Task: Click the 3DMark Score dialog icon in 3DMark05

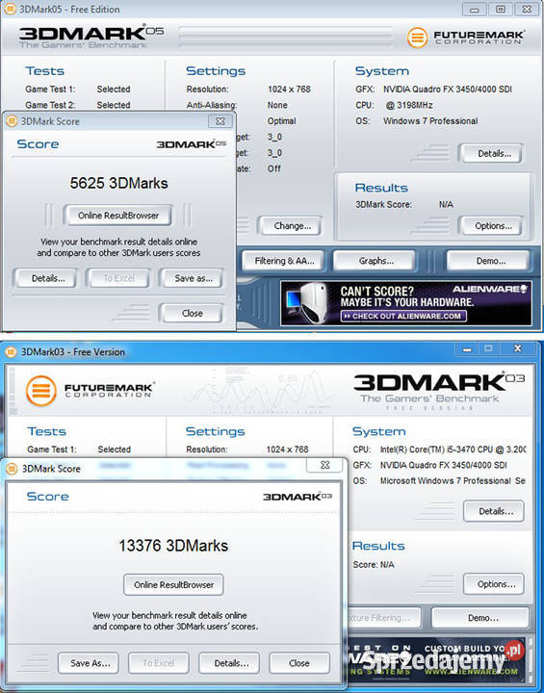Action: (x=12, y=121)
